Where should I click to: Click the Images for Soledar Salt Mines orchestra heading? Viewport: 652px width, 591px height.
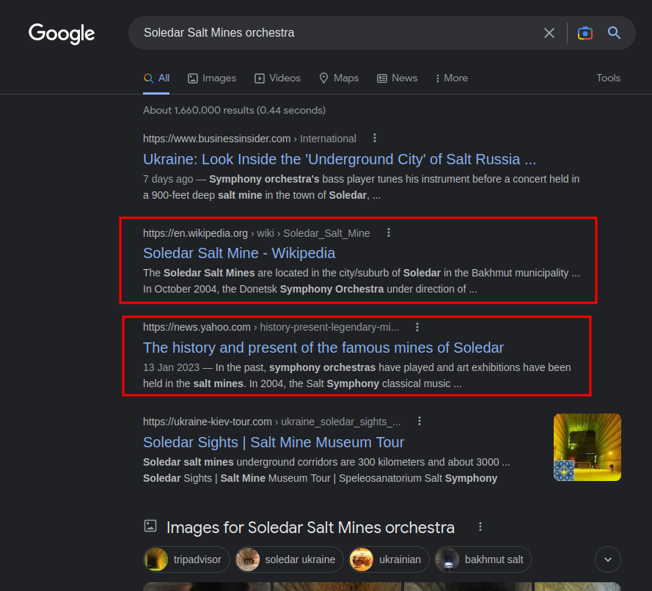310,527
